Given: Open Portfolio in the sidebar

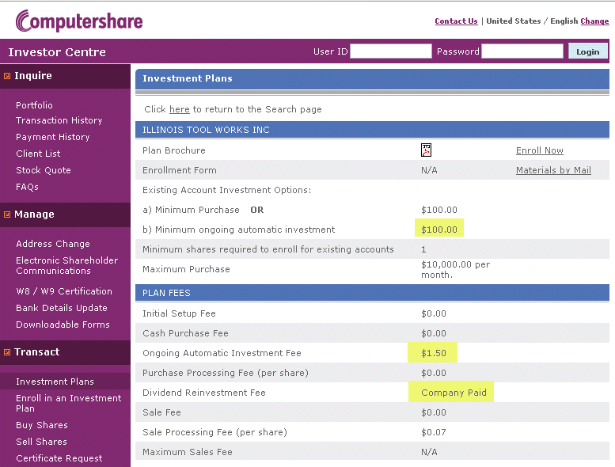Looking at the screenshot, I should [x=34, y=105].
